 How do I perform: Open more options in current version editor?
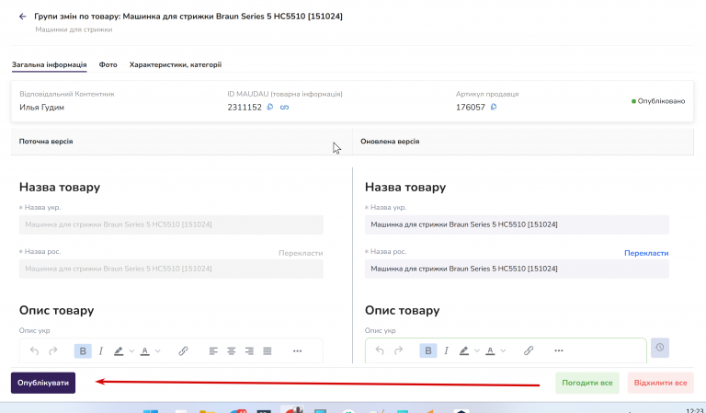[x=297, y=350]
